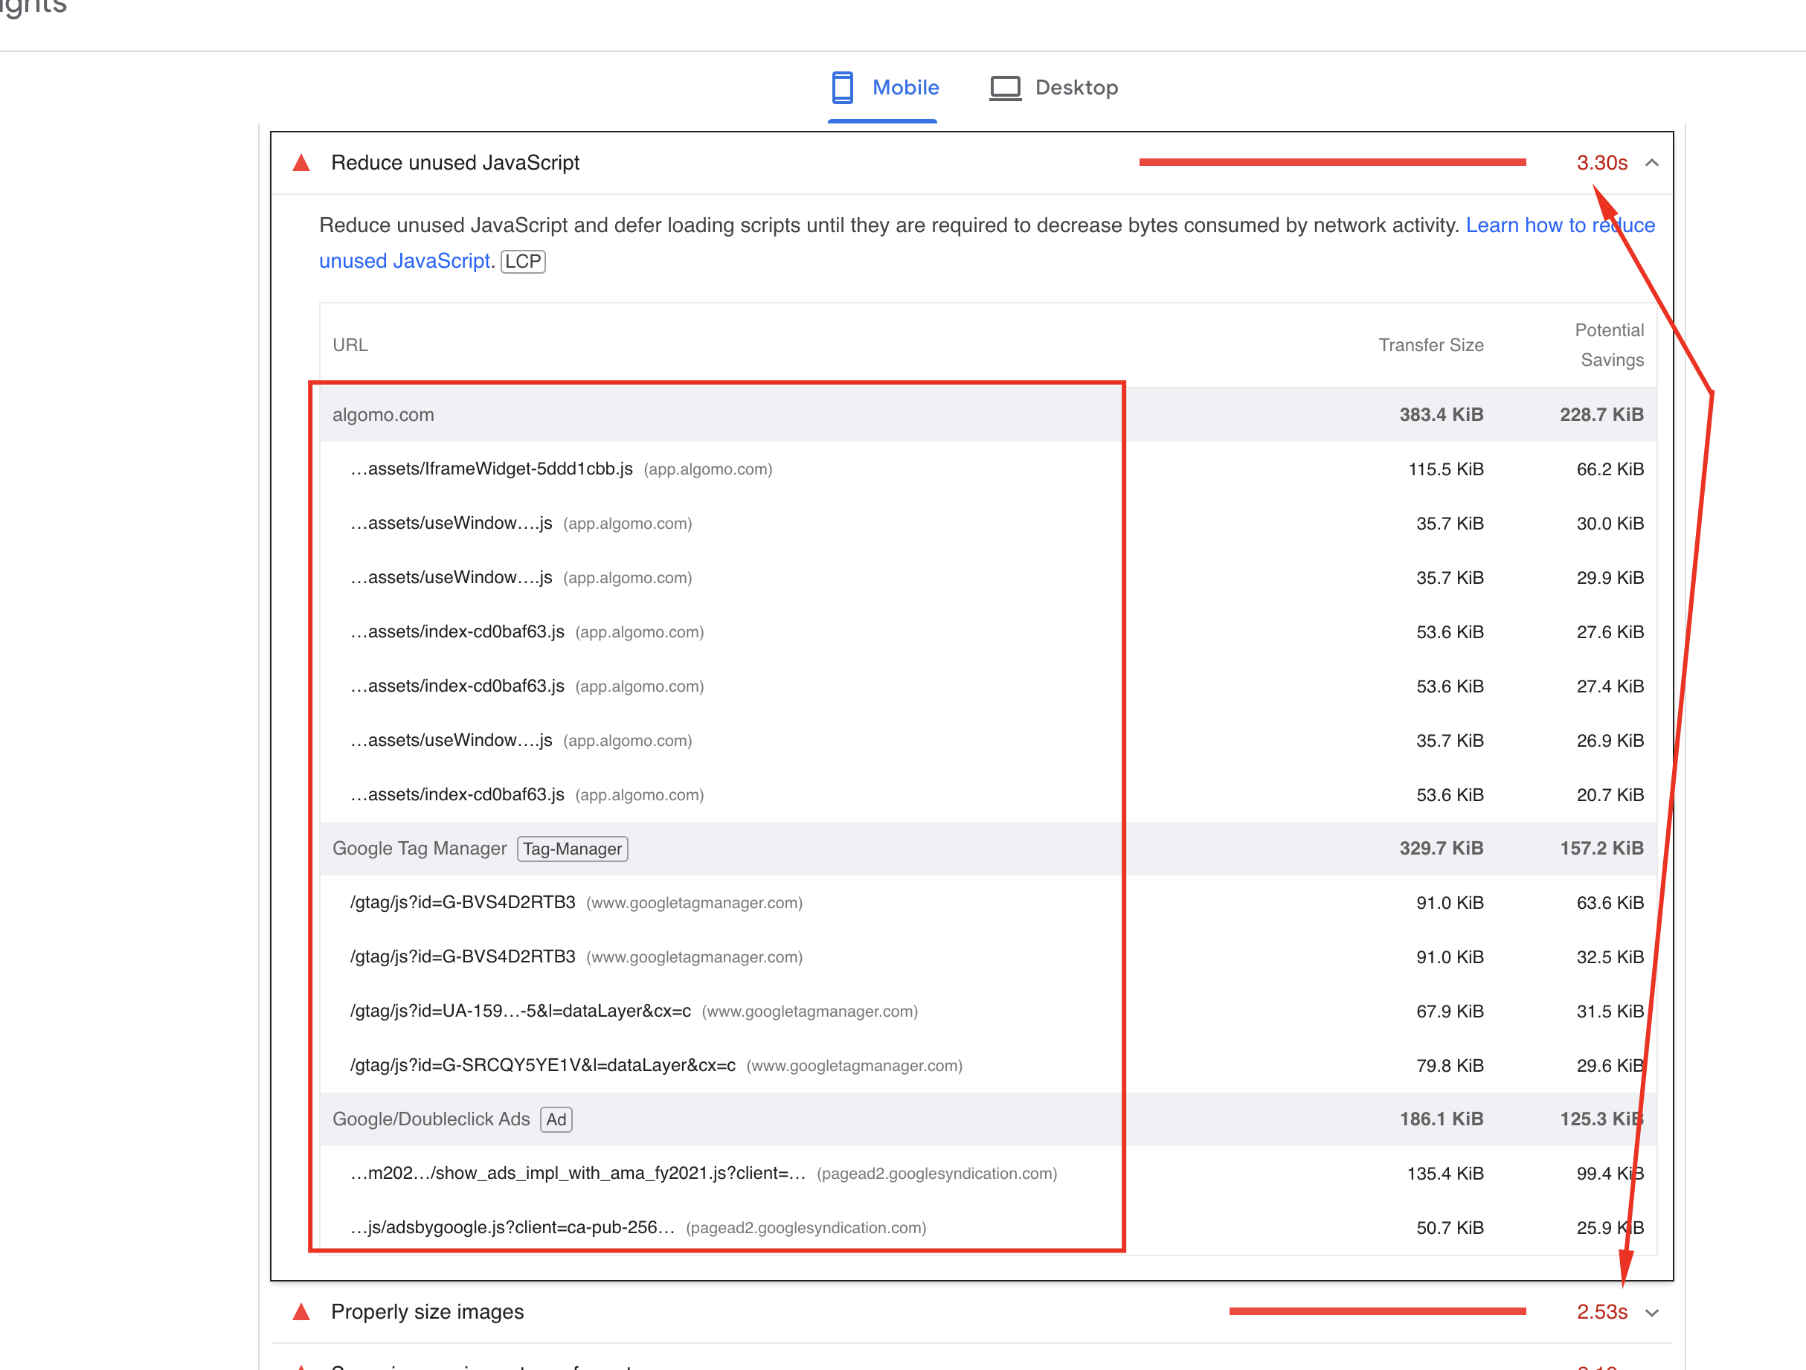Select the Google/Doubleclick Ads group row

point(988,1119)
